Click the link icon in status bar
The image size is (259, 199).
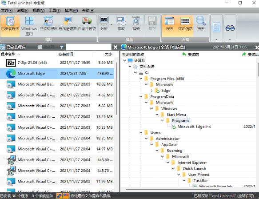59,196
